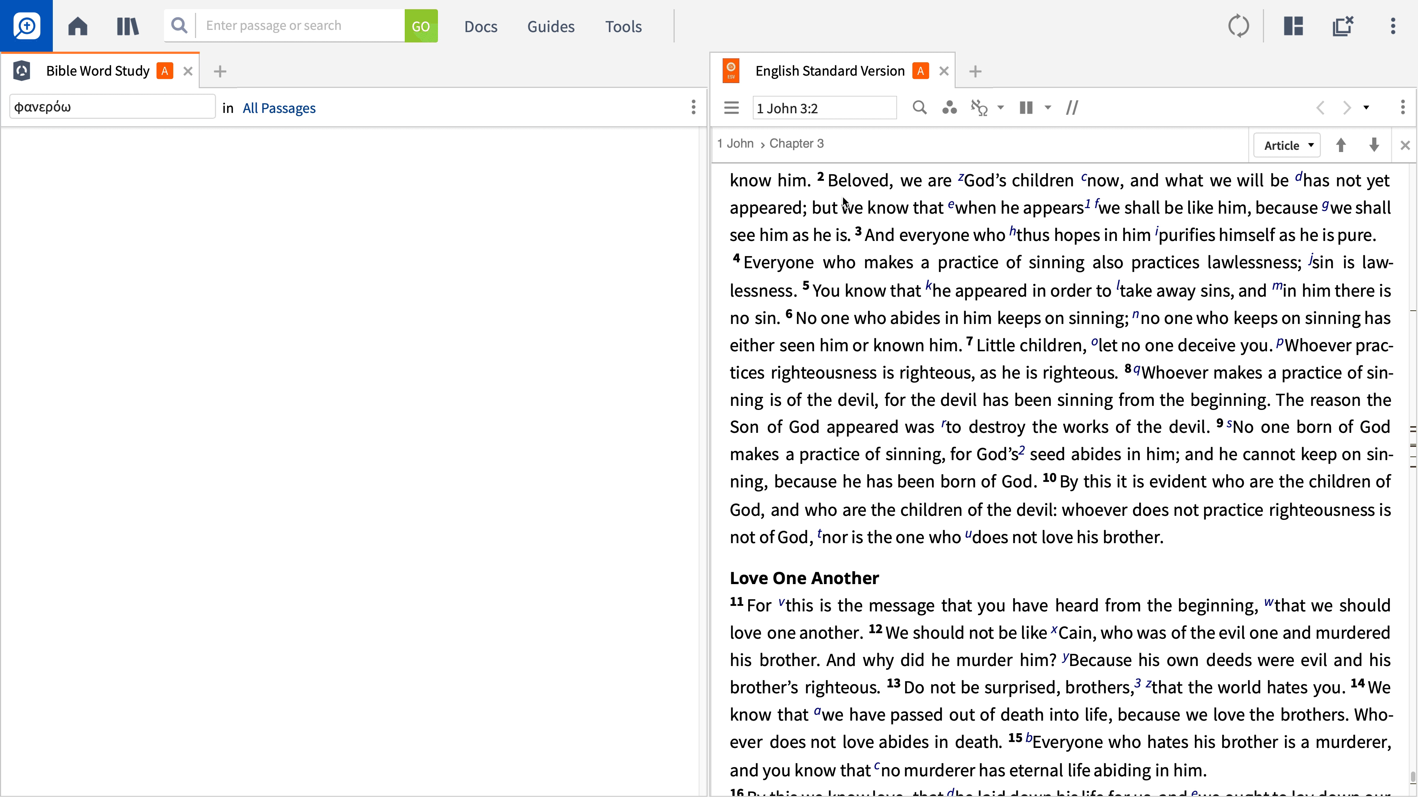
Task: Click verse number 10
Action: pyautogui.click(x=1049, y=478)
